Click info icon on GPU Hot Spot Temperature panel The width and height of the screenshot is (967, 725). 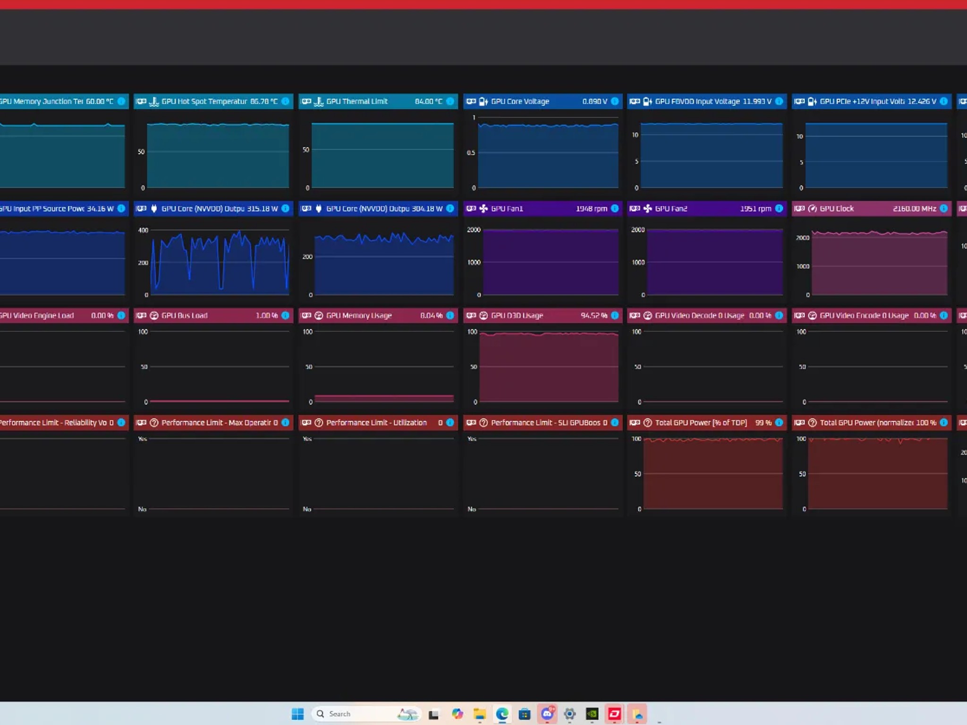285,101
